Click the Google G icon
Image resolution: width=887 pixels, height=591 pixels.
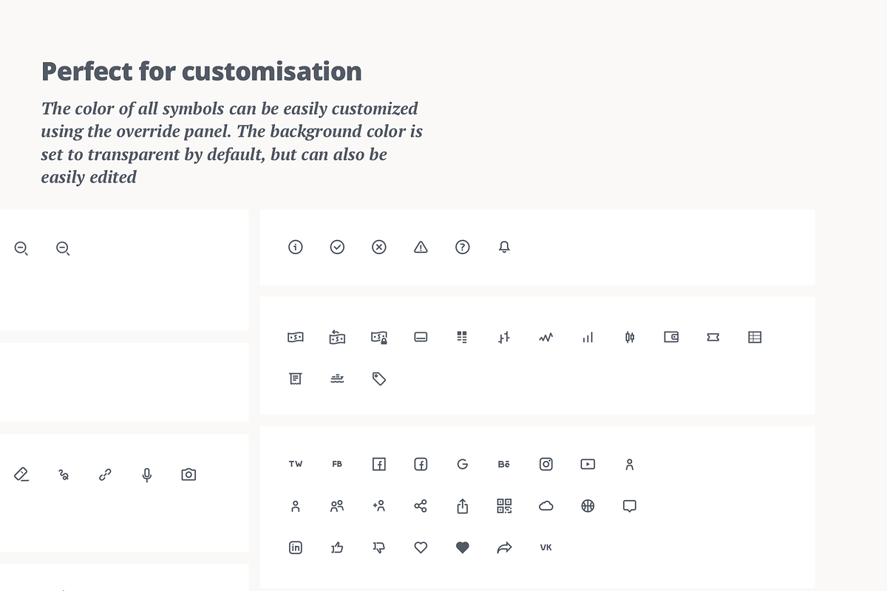(x=463, y=464)
